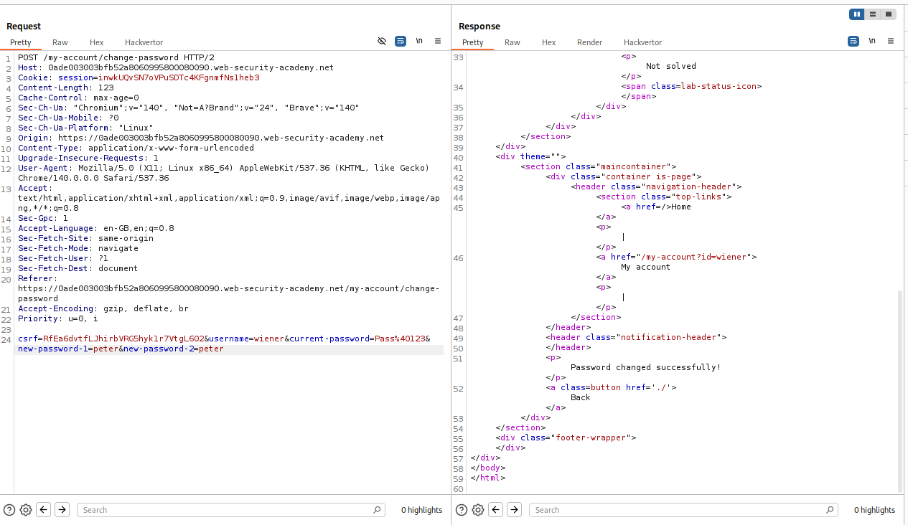The height and width of the screenshot is (525, 908).
Task: Open the Request search help icon
Action: 9,510
